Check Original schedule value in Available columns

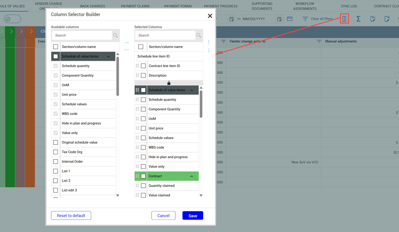[56, 143]
